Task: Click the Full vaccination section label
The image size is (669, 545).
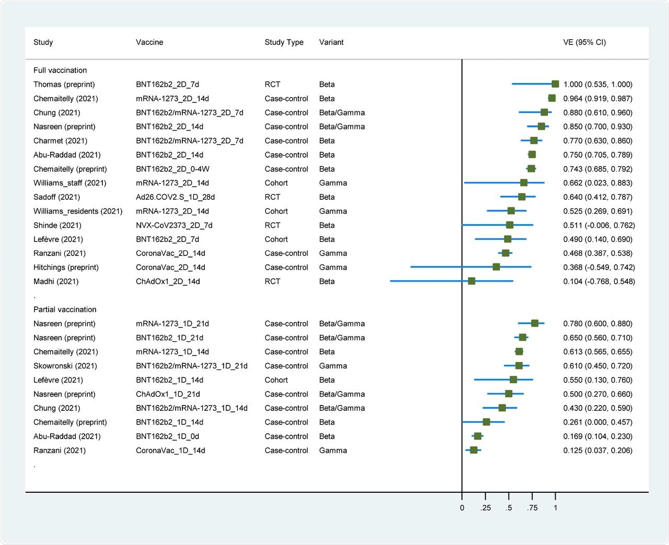Action: click(59, 70)
